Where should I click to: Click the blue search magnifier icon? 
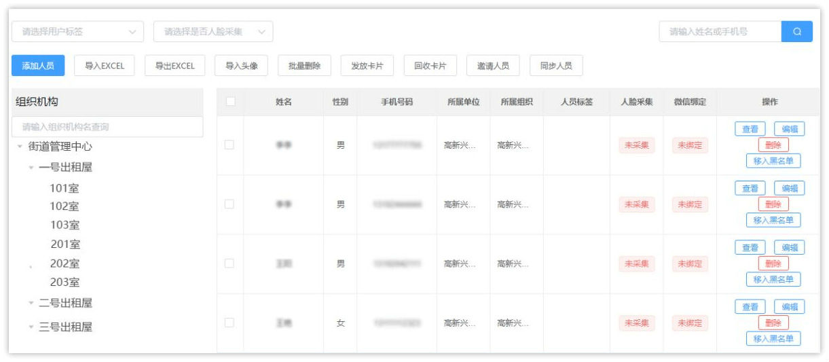tap(796, 31)
